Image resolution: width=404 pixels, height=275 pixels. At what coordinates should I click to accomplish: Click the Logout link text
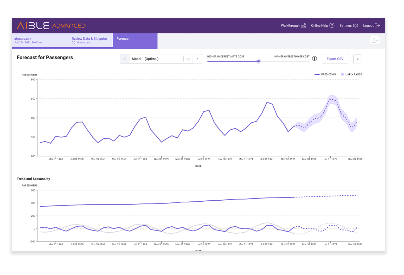pos(368,25)
